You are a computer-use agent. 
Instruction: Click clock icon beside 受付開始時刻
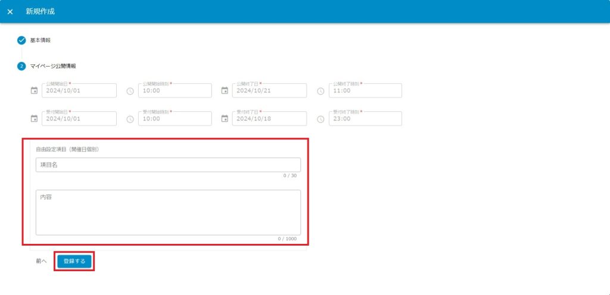pos(130,119)
